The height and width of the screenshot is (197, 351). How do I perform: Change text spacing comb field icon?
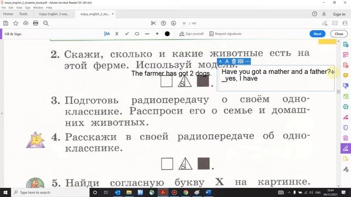241,61
